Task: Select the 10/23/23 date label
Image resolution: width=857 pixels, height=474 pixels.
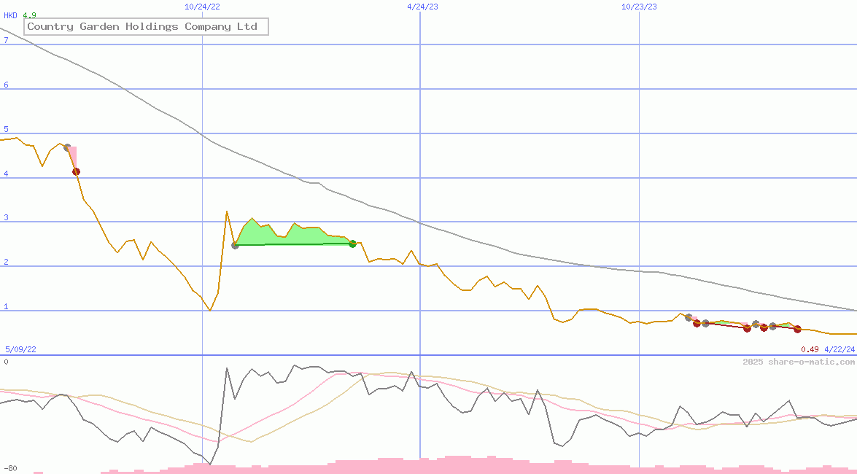Action: click(639, 7)
